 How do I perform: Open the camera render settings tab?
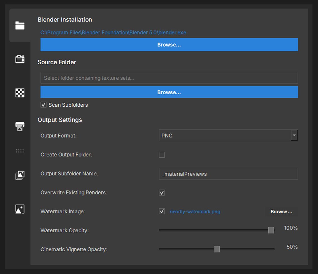[20, 59]
